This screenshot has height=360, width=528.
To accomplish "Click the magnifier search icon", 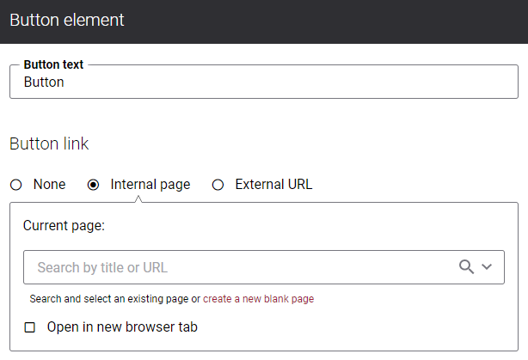I will pyautogui.click(x=466, y=267).
